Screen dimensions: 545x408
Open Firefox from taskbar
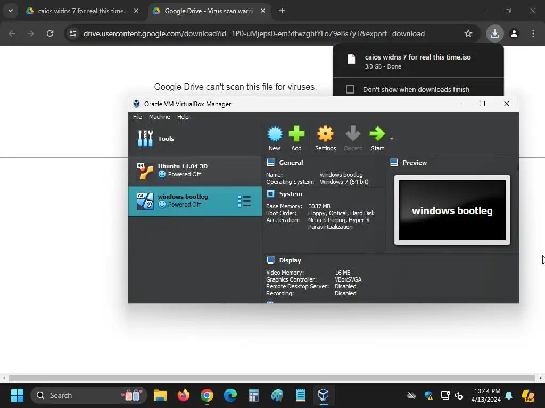[184, 395]
